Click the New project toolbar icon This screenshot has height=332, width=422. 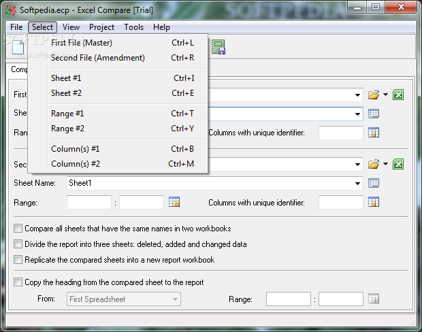18,48
